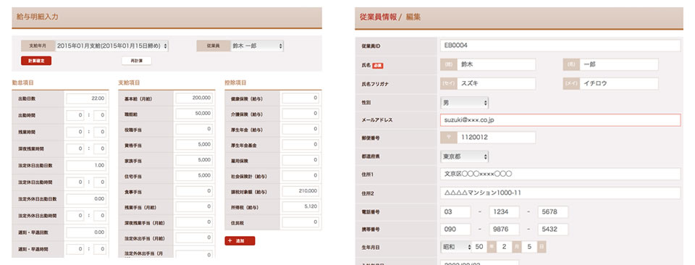This screenshot has height=265, width=695.
Task: Click the birth month field showing 2
Action: [505, 246]
